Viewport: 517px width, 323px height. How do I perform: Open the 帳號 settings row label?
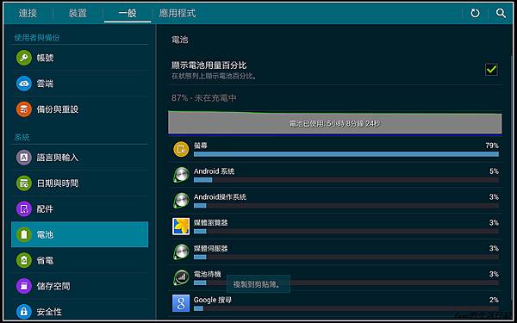coord(45,58)
